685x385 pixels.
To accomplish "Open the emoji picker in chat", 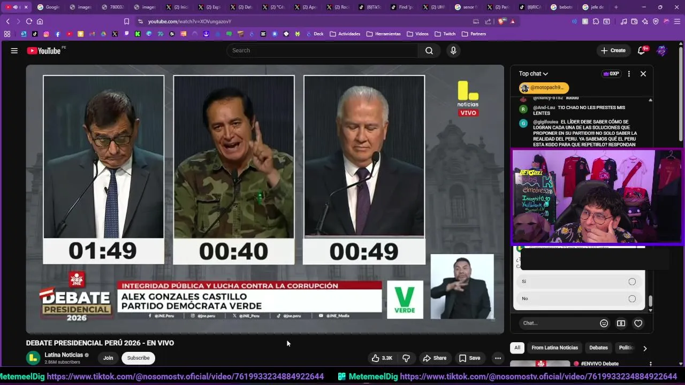I will tap(604, 323).
